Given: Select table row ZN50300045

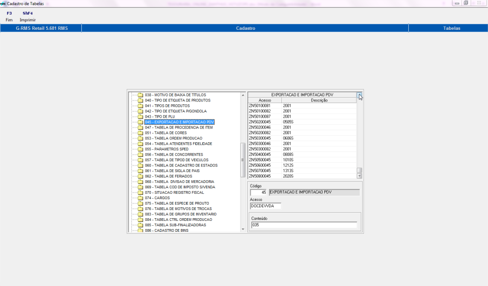Looking at the screenshot, I should coord(302,138).
